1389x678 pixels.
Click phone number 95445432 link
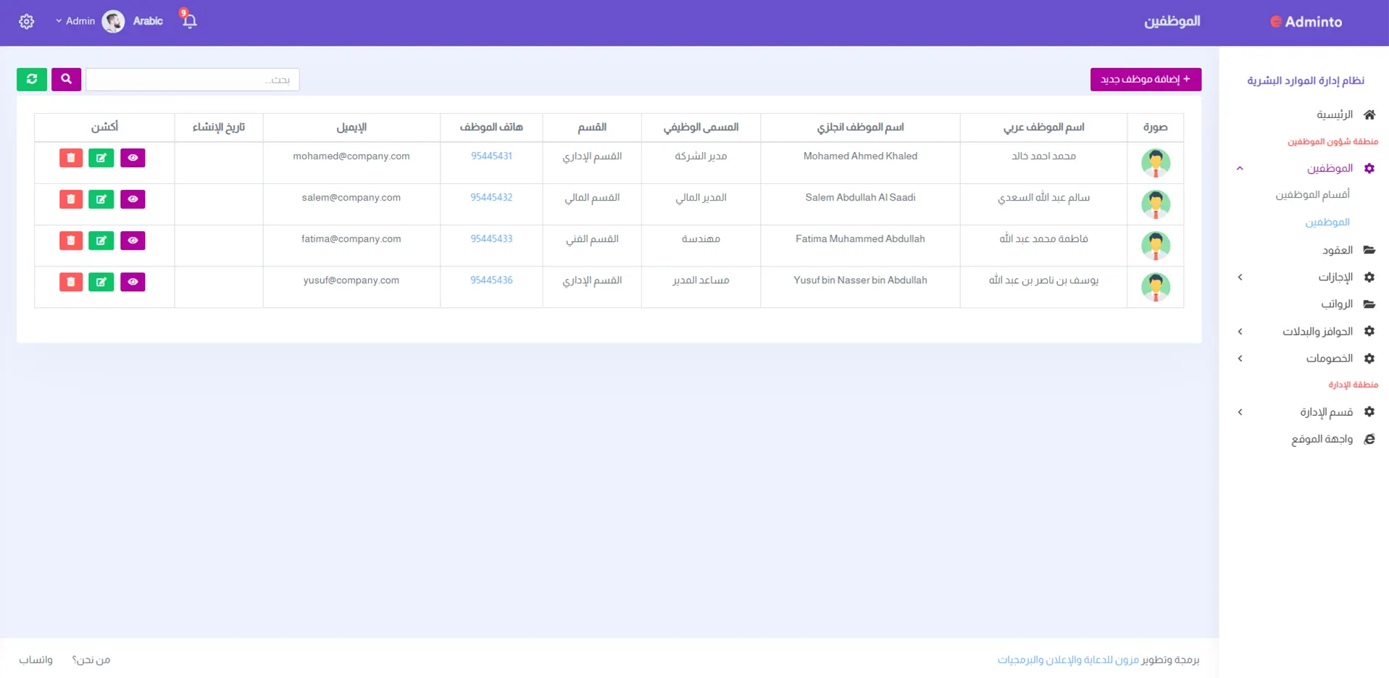491,198
